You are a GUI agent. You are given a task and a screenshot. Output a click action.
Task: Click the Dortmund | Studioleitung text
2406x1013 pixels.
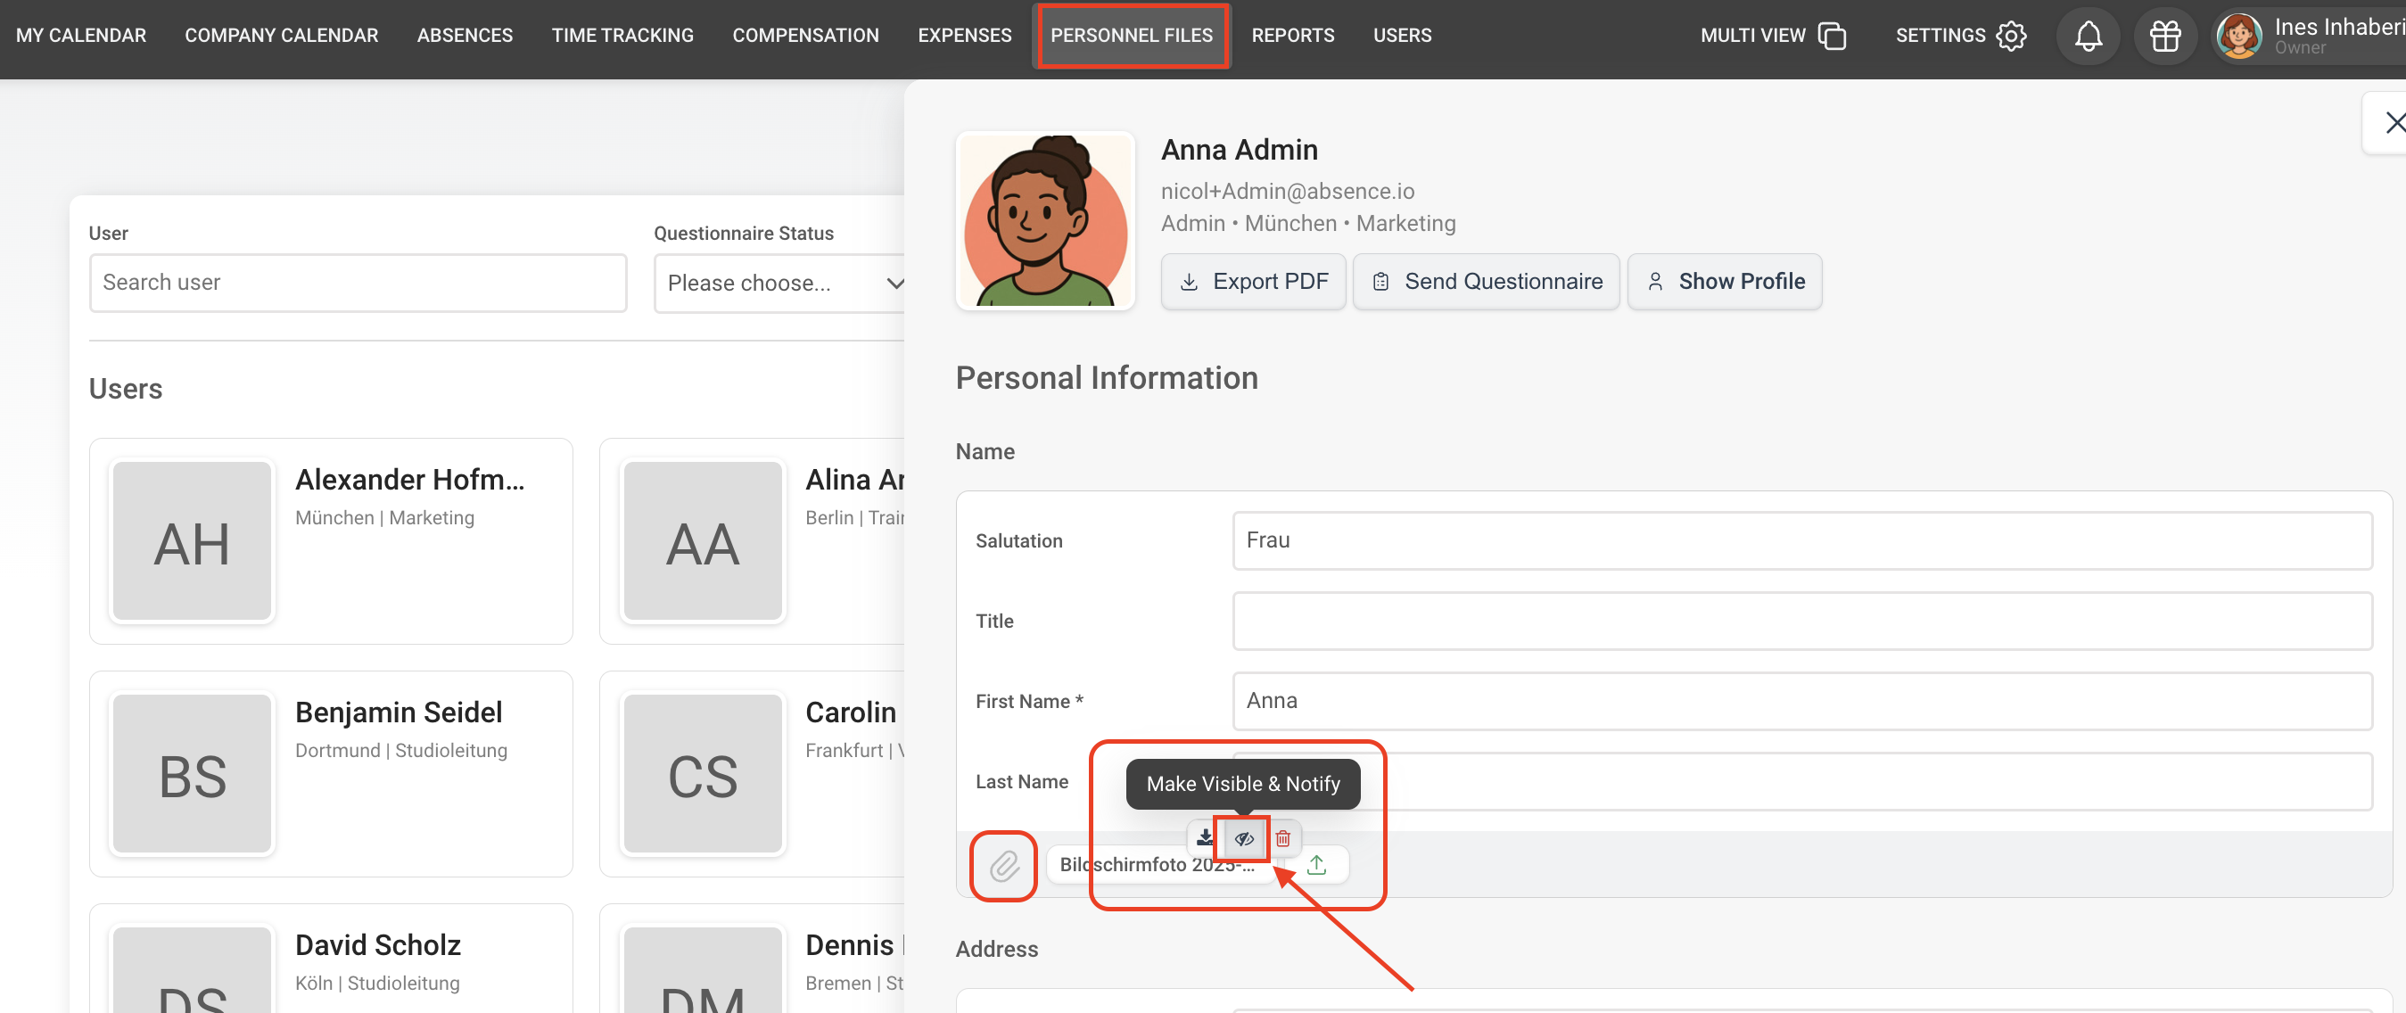[401, 750]
